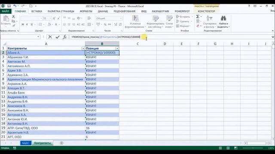Adjust the zoom slider in status bar
Viewport: 275px width, 154px height.
[253, 148]
